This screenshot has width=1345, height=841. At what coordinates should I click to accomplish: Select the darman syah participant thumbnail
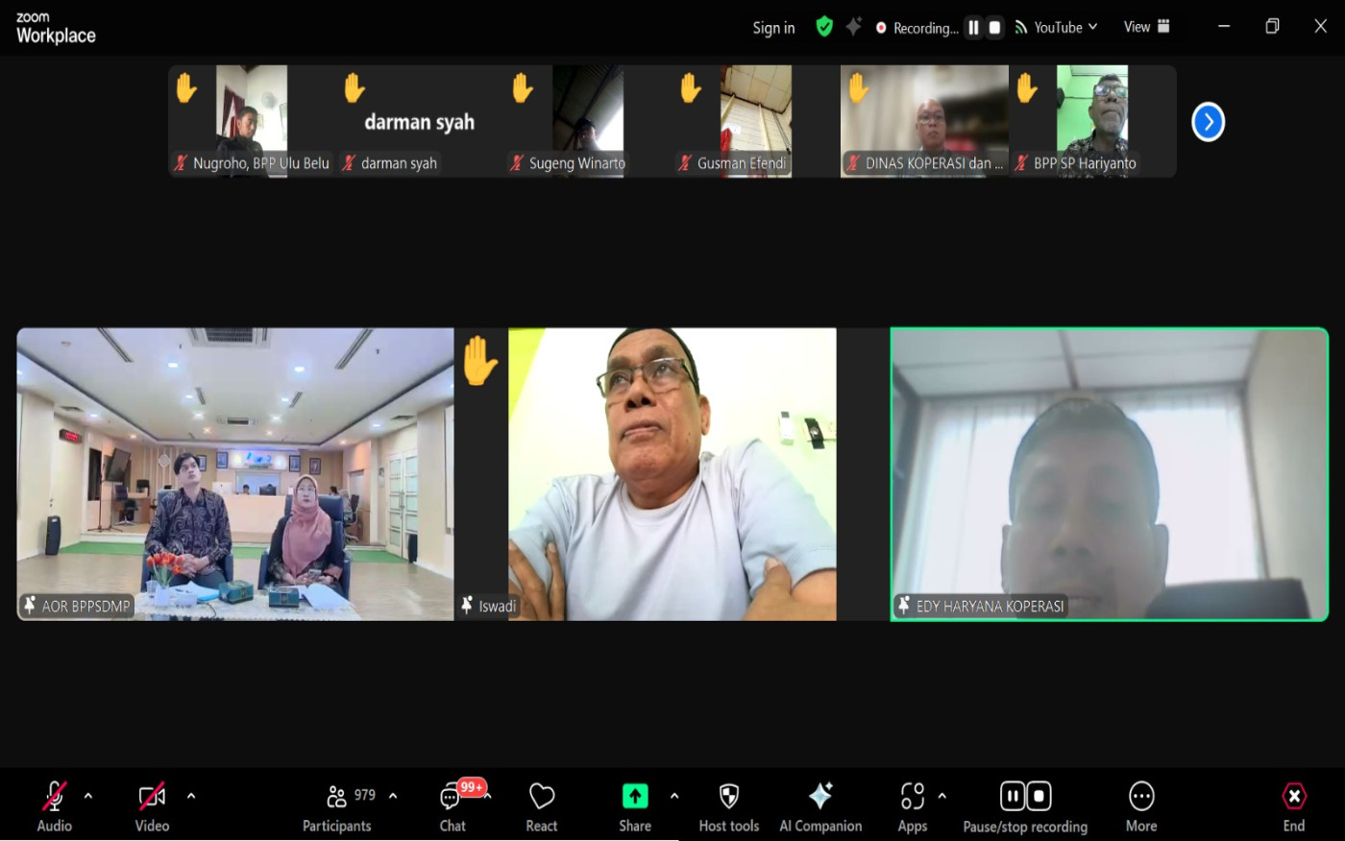pos(420,121)
